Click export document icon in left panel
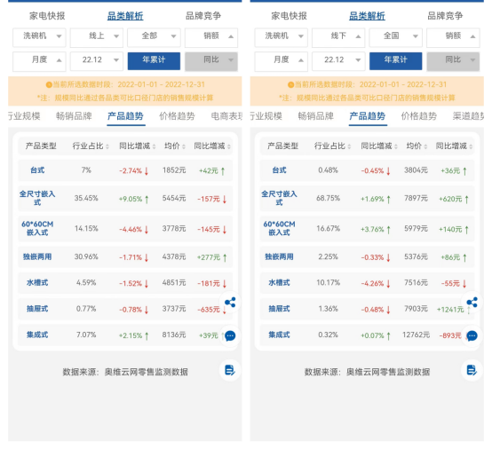Viewport: 492px width, 449px height. pyautogui.click(x=230, y=370)
